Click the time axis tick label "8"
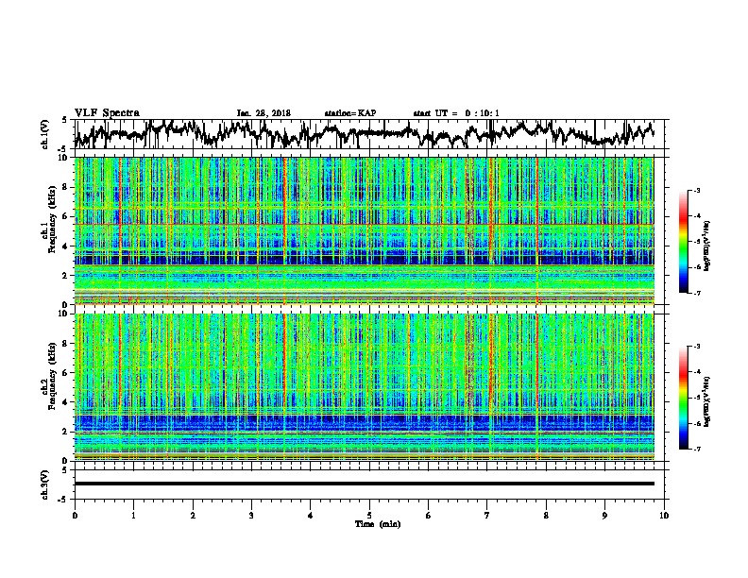The height and width of the screenshot is (578, 748). [546, 516]
